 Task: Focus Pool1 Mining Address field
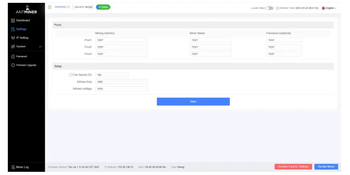(x=121, y=40)
